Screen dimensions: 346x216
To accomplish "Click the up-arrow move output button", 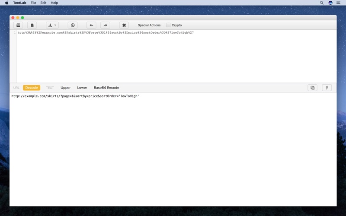I will pos(327,88).
